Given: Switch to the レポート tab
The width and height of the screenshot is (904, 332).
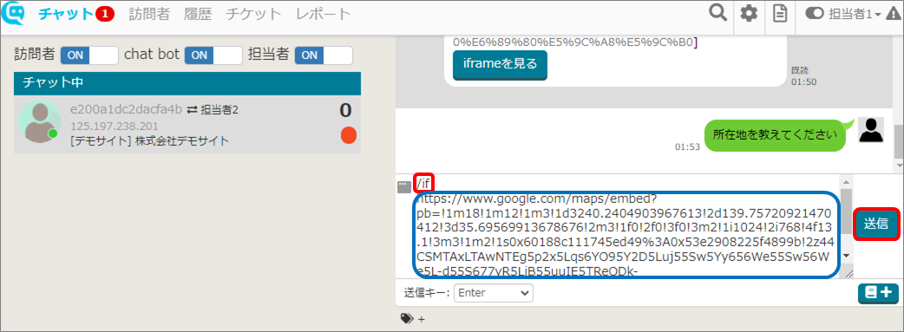Looking at the screenshot, I should click(323, 14).
